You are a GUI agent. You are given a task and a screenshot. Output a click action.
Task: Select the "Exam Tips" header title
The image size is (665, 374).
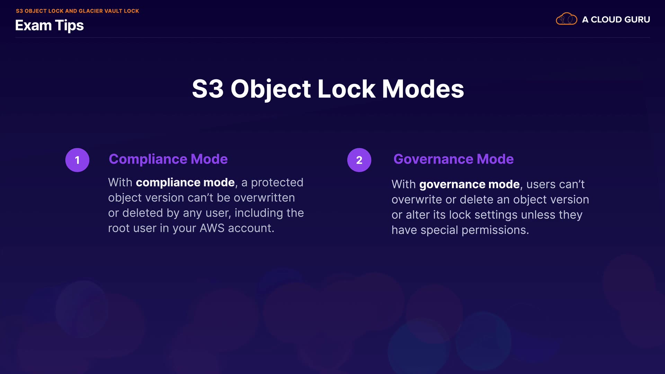50,26
